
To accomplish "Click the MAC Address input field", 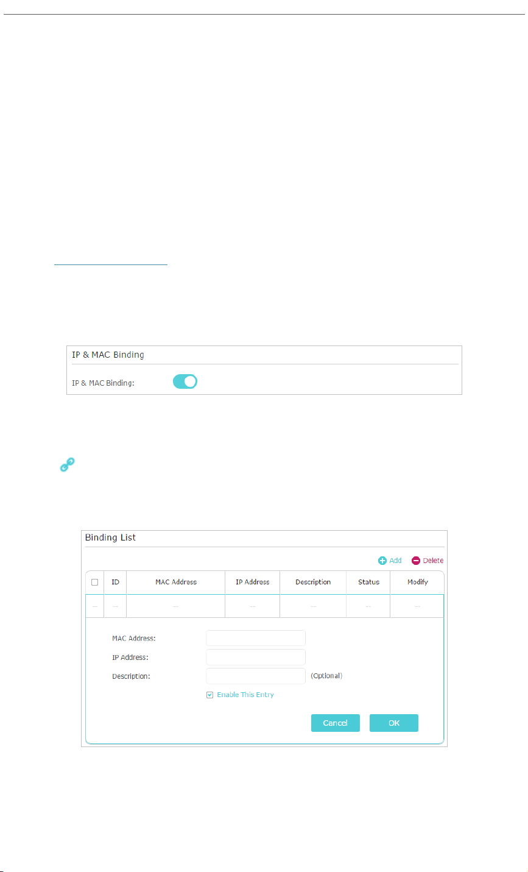I will (256, 638).
